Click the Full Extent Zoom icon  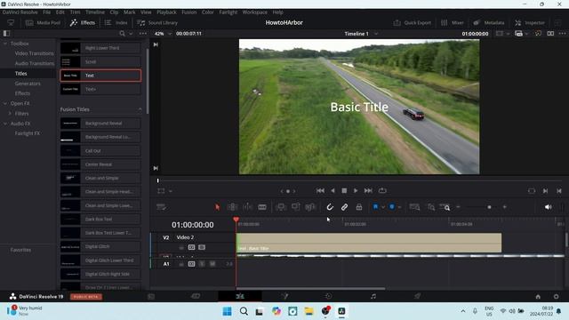(x=414, y=207)
